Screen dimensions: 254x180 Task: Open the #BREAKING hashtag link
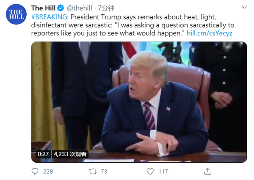click(x=49, y=17)
